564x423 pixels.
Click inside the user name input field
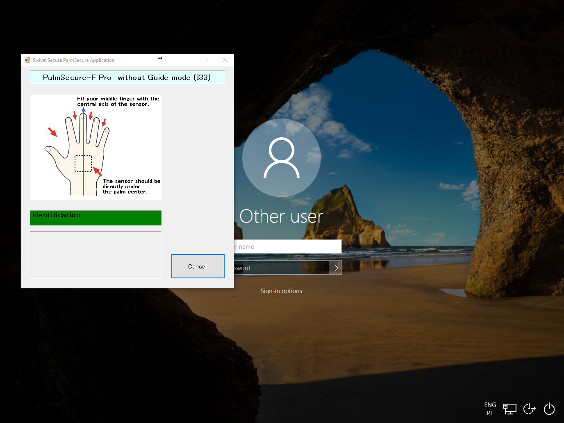[287, 246]
